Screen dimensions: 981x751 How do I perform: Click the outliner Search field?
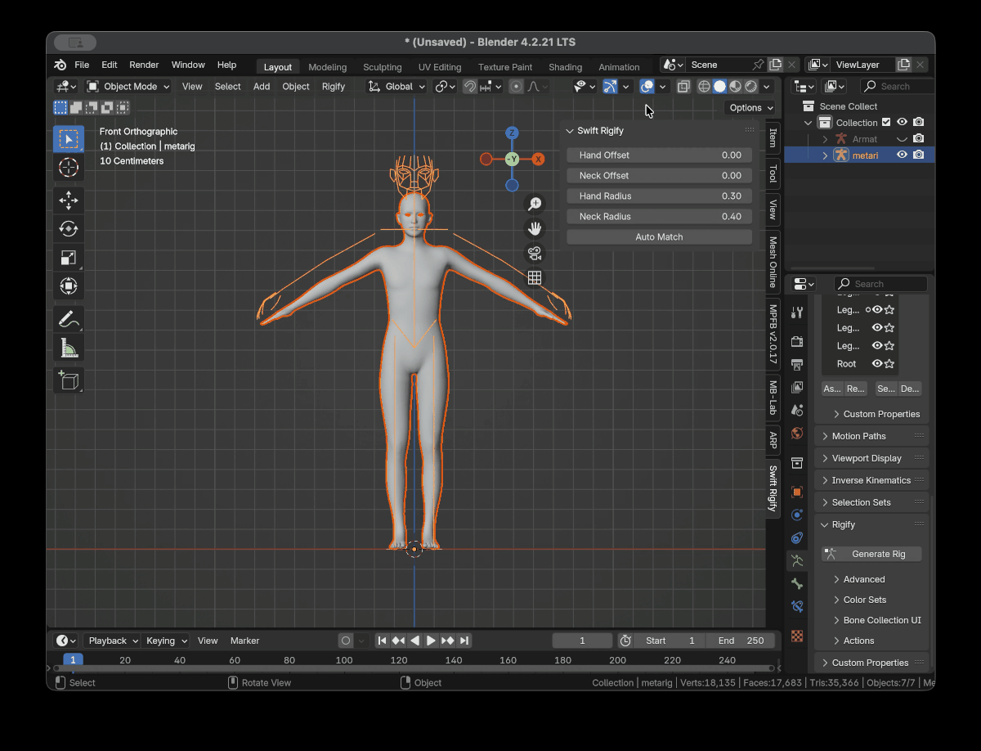click(x=898, y=87)
